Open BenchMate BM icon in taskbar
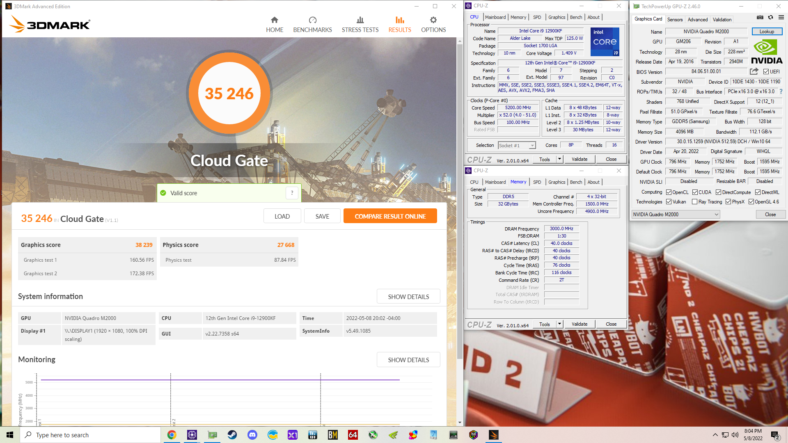The width and height of the screenshot is (788, 443). click(333, 435)
